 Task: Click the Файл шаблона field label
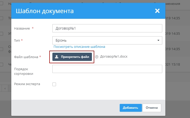tap(26, 57)
